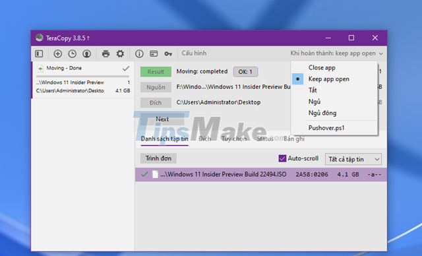Click the green check on the ISO file row
The width and height of the screenshot is (422, 256).
pyautogui.click(x=144, y=174)
